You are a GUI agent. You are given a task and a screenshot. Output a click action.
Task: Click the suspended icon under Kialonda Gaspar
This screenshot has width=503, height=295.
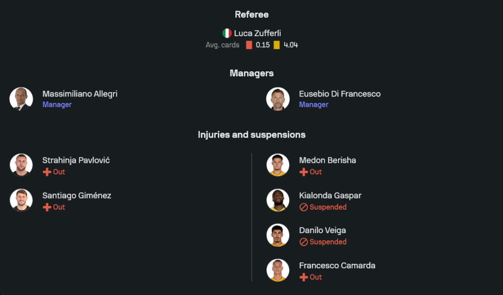pos(303,207)
